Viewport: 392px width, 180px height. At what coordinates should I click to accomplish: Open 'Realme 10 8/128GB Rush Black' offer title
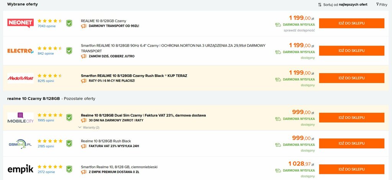pyautogui.click(x=106, y=141)
